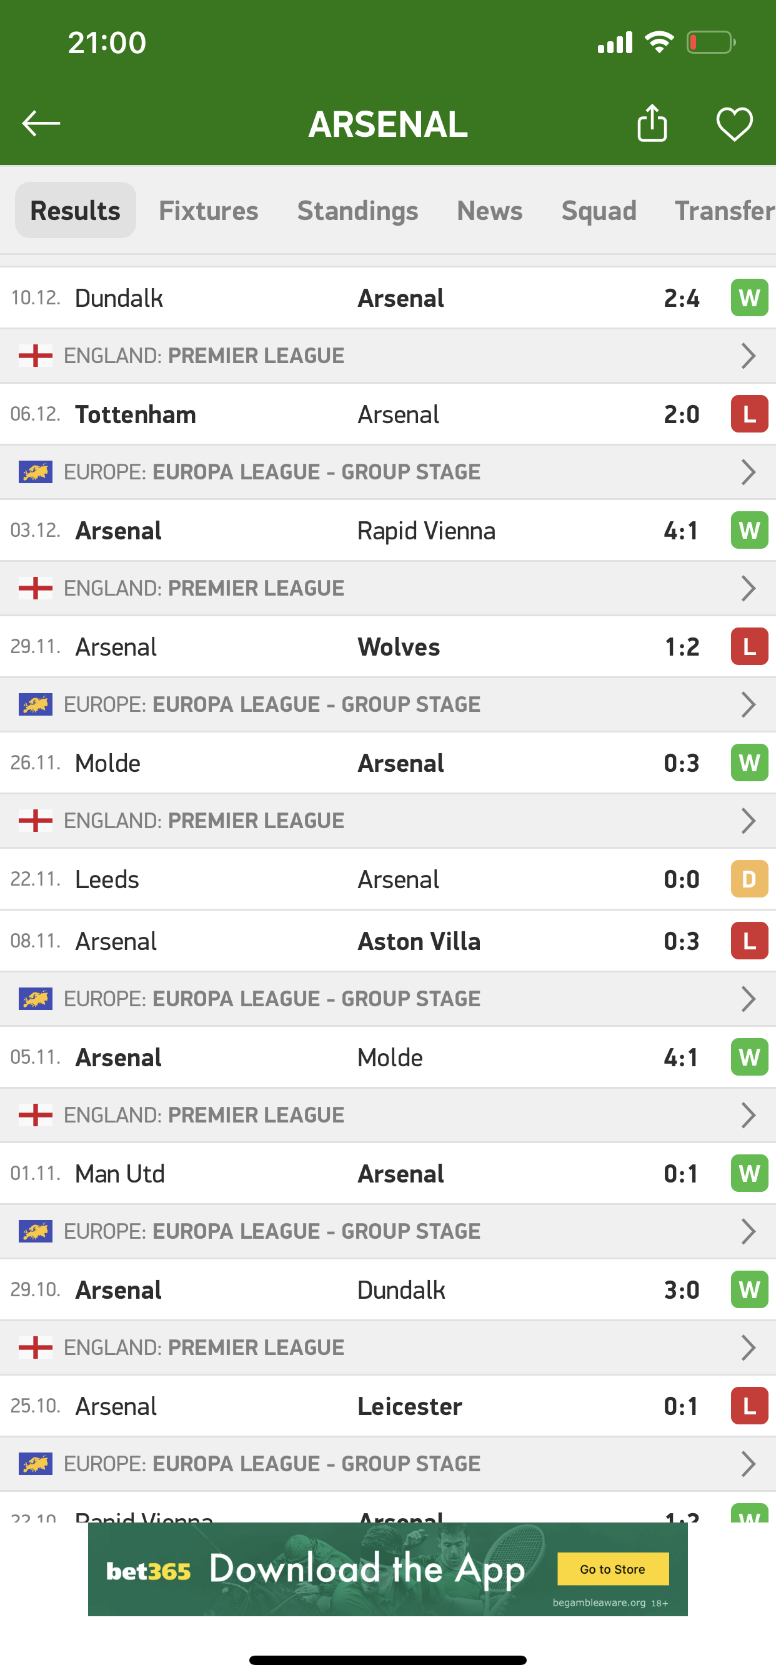This screenshot has height=1680, width=776.
Task: Tap the England flag above Tottenham match
Action: point(36,356)
